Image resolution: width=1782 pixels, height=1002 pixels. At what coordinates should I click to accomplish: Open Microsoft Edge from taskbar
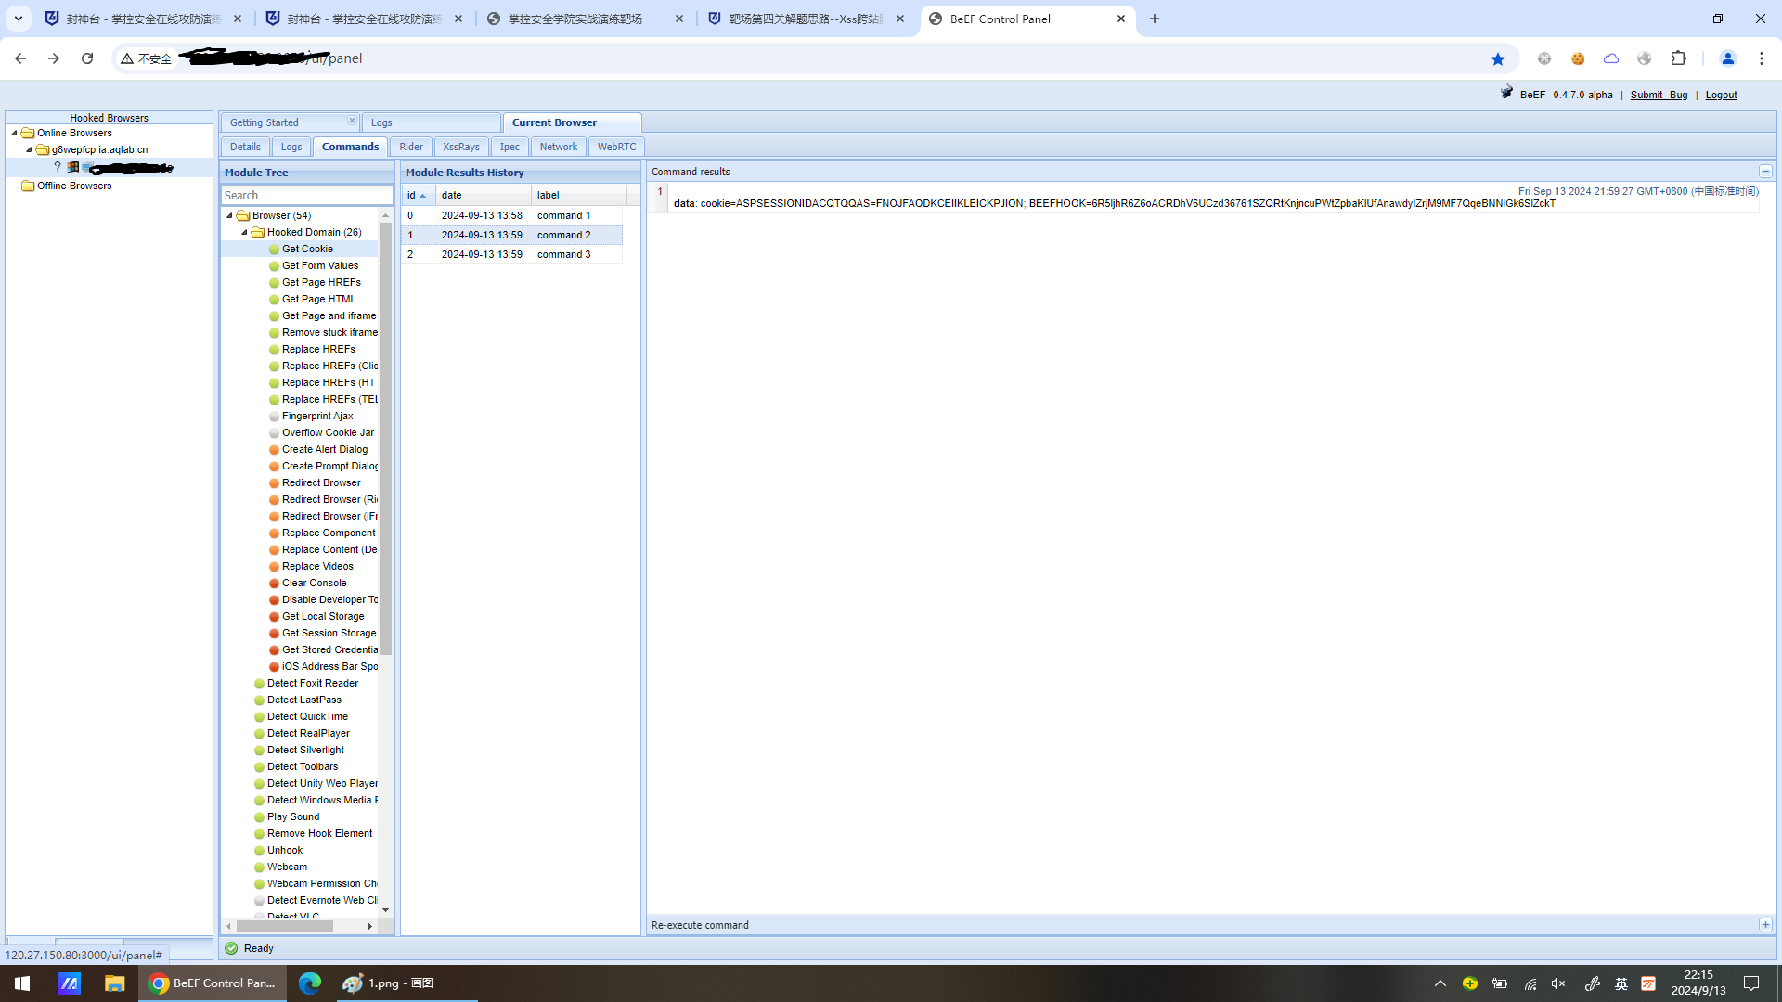(309, 983)
